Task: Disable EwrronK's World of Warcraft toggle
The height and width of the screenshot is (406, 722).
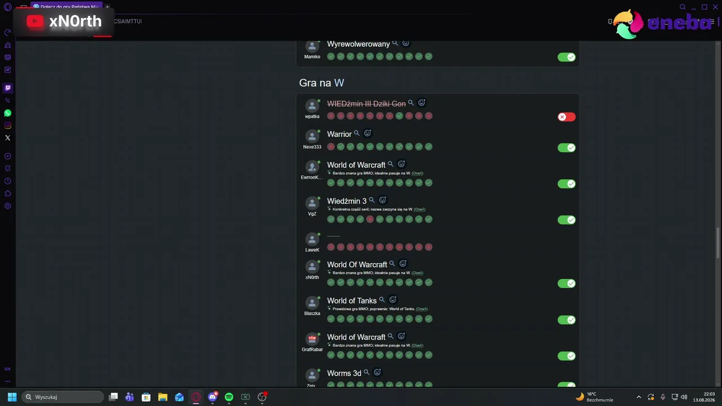Action: tap(566, 184)
